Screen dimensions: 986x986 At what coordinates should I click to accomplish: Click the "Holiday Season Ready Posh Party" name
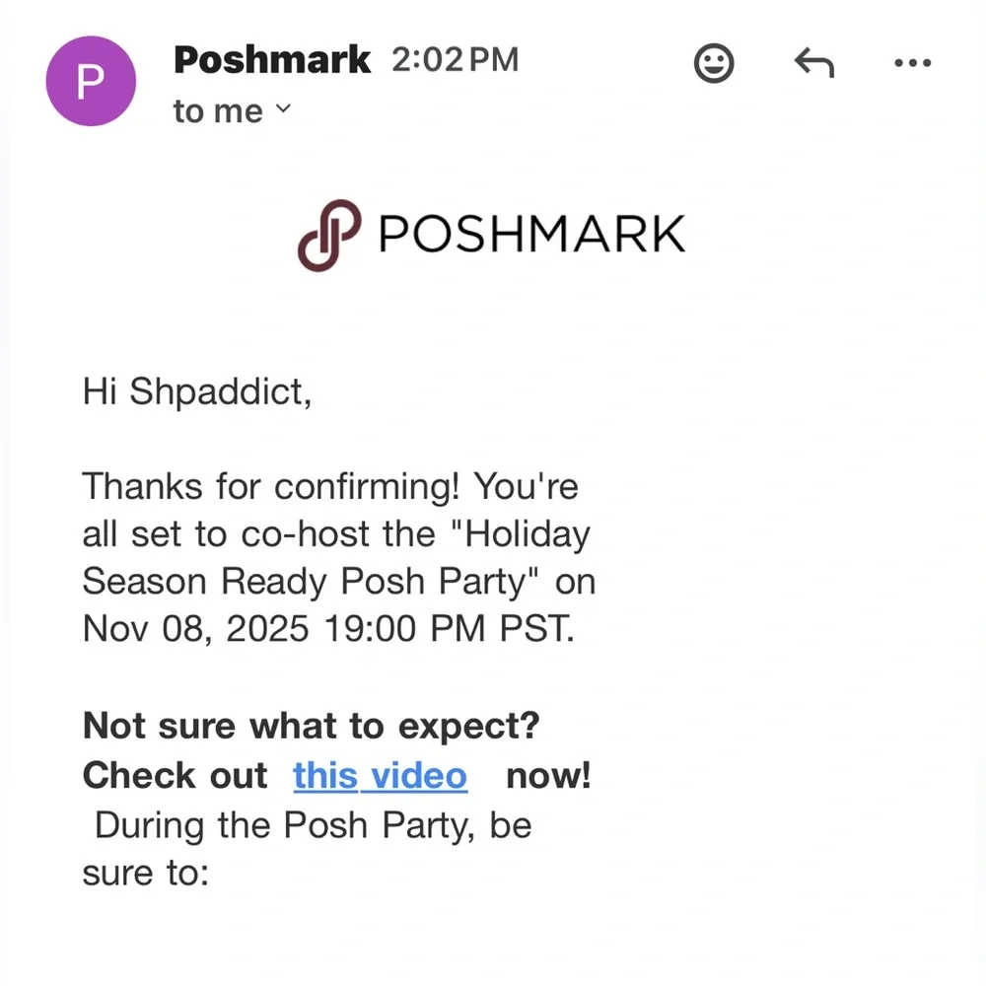point(335,558)
